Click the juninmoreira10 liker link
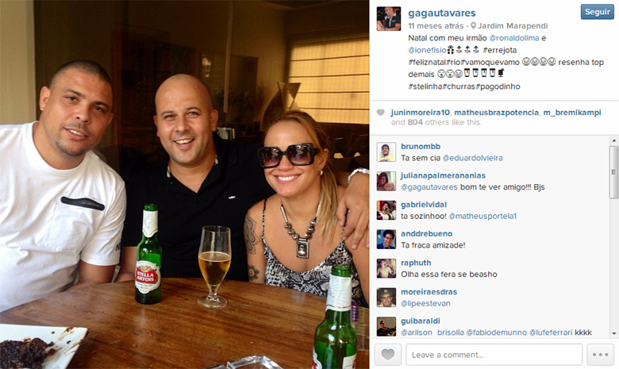This screenshot has width=619, height=369. 420,113
